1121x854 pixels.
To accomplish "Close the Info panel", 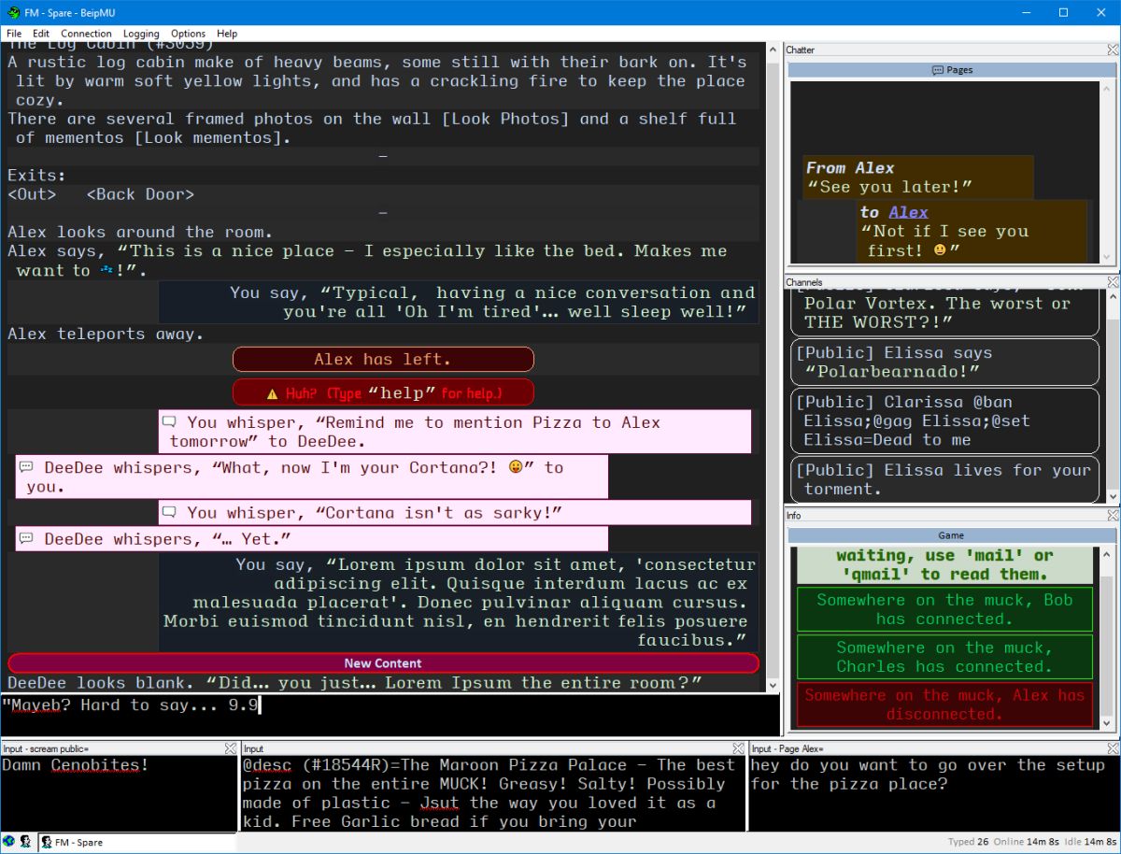I will 1112,515.
